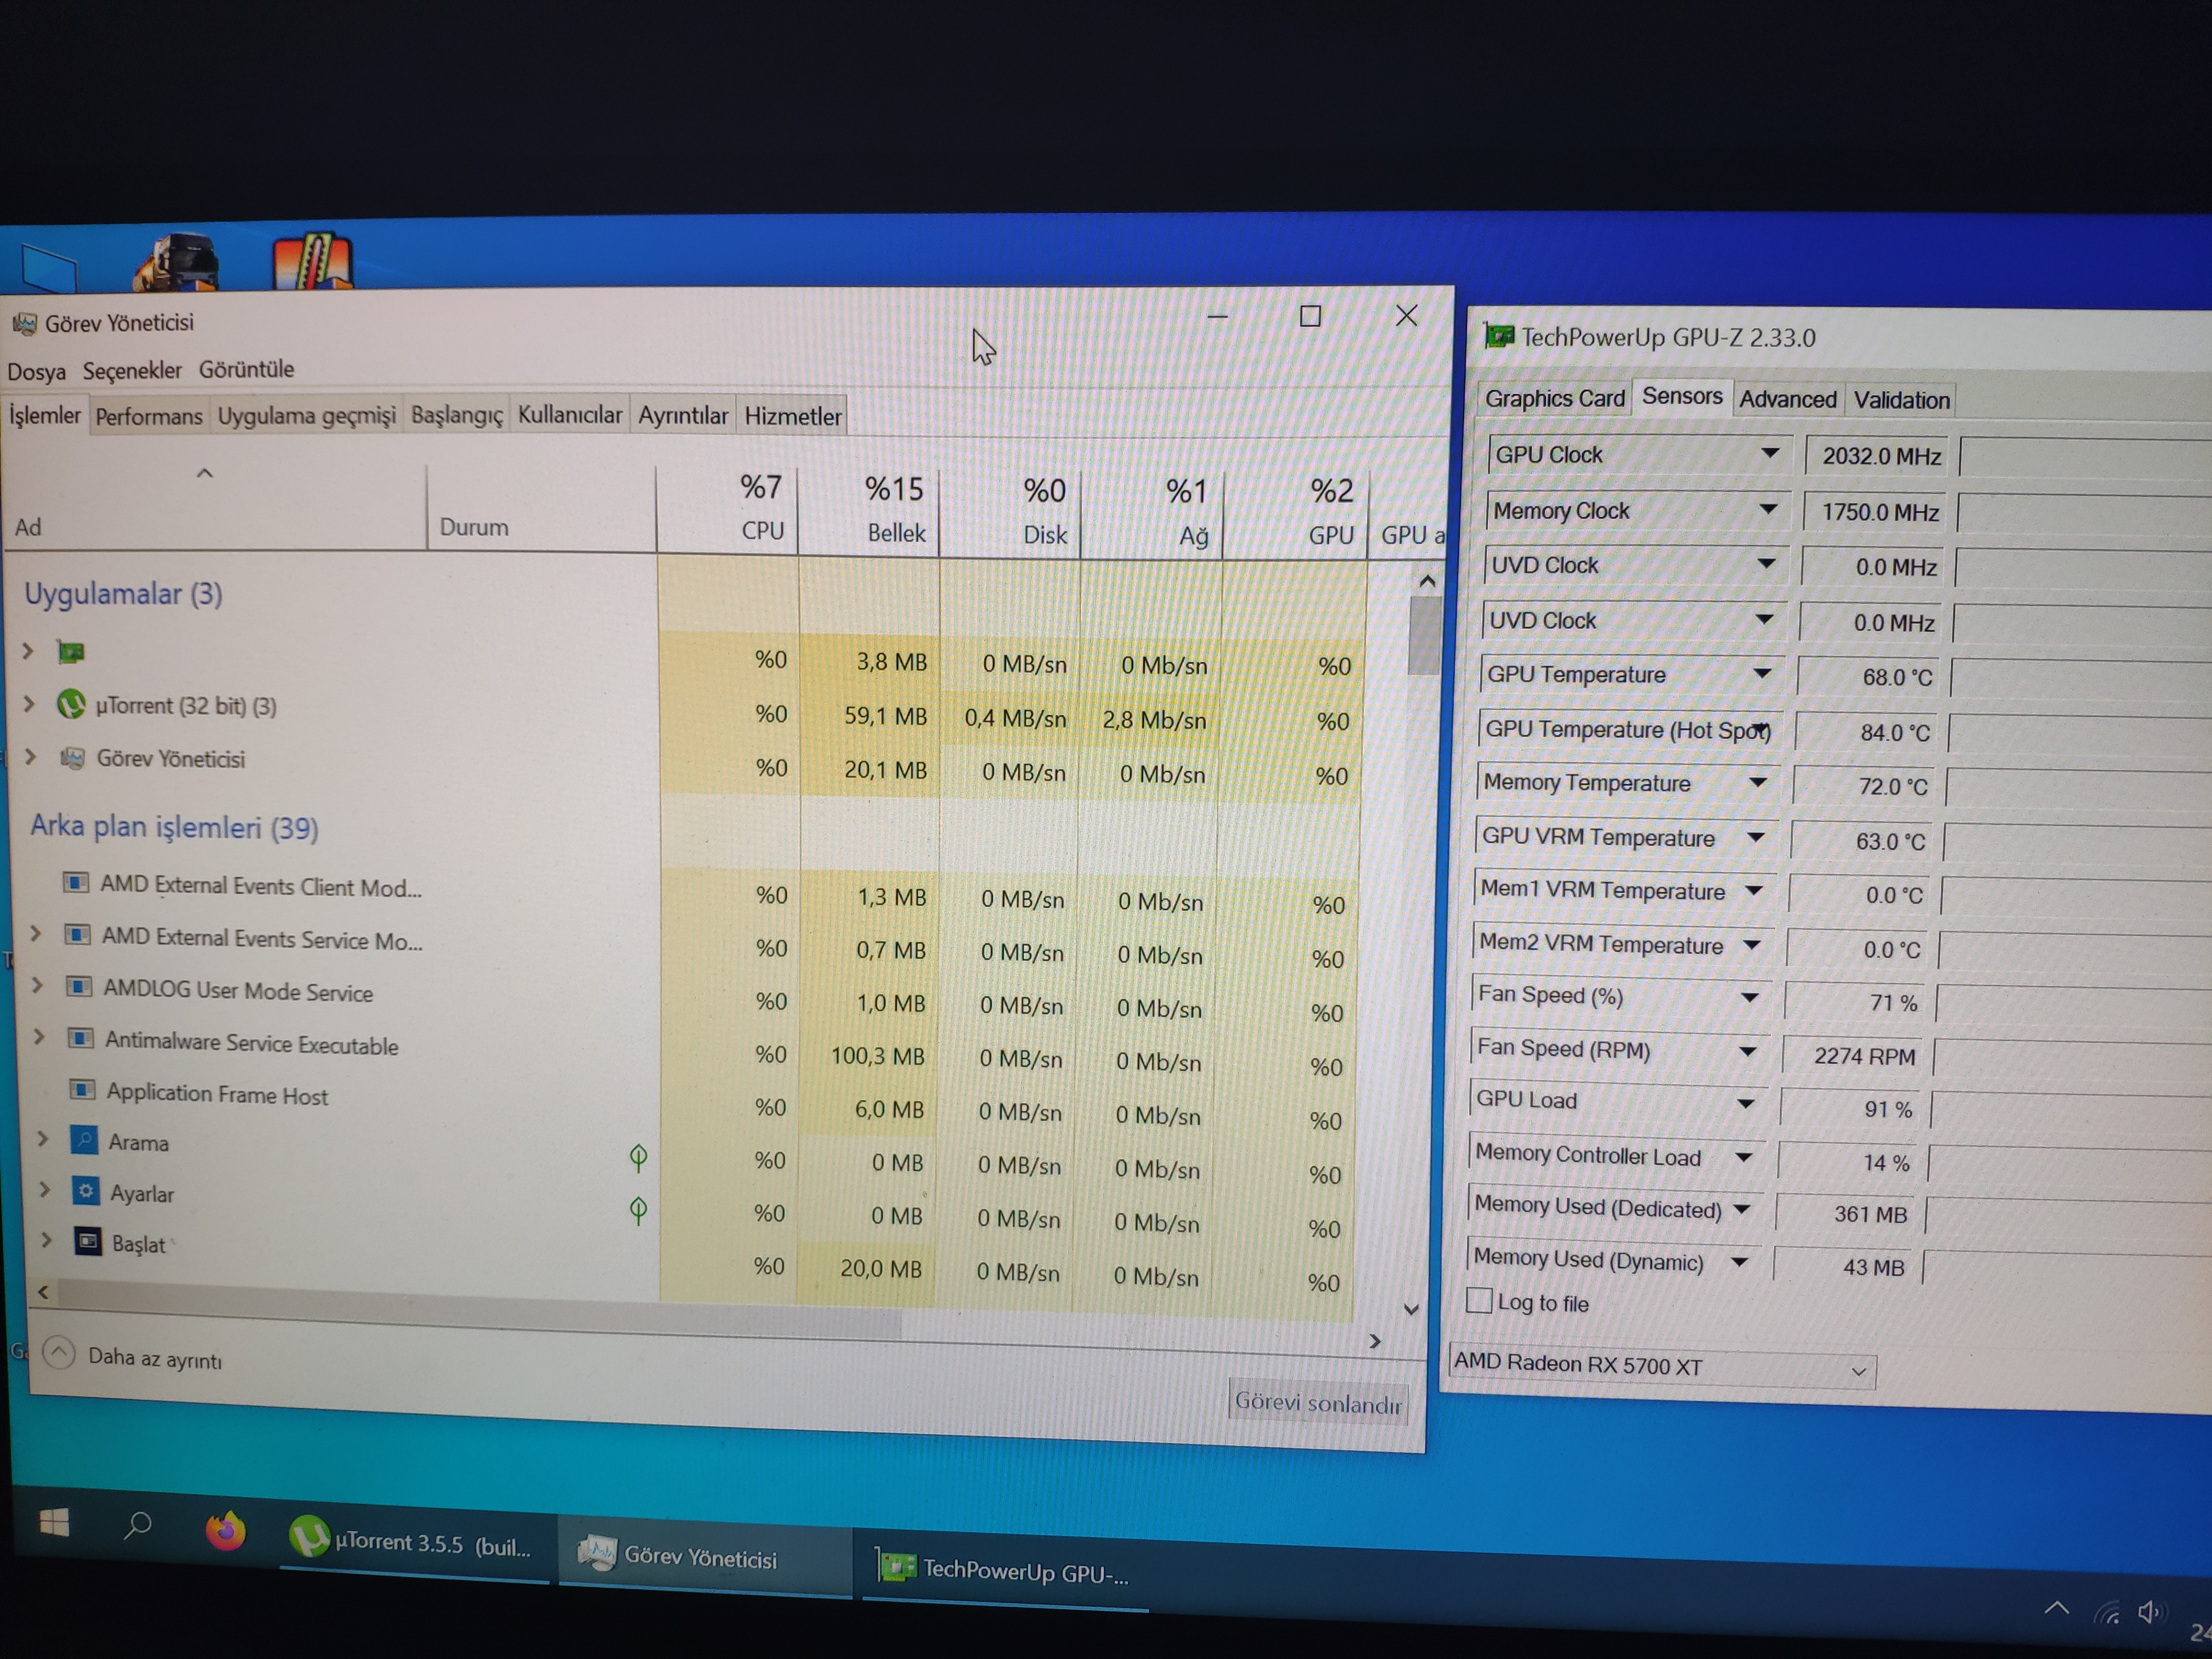Select the Uygulamalar (3) group header

tap(123, 594)
